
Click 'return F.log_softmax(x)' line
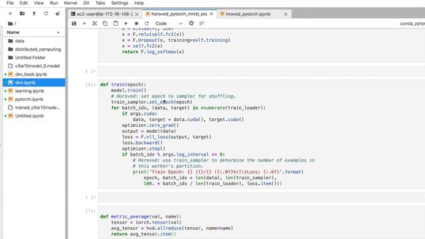153,52
